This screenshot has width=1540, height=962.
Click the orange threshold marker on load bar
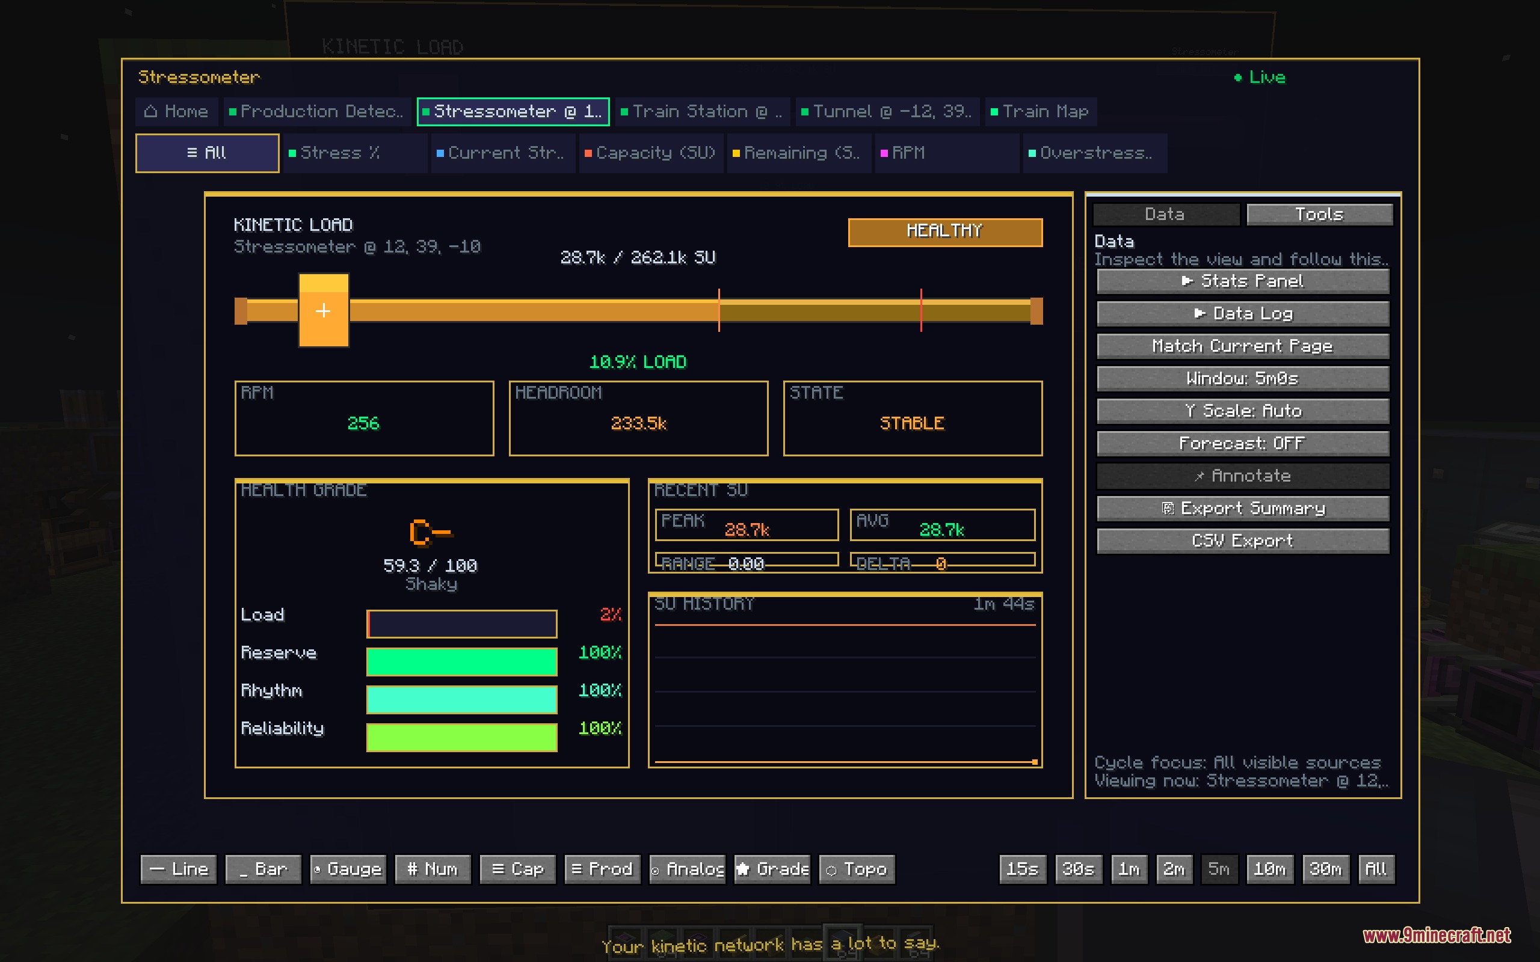click(x=719, y=310)
